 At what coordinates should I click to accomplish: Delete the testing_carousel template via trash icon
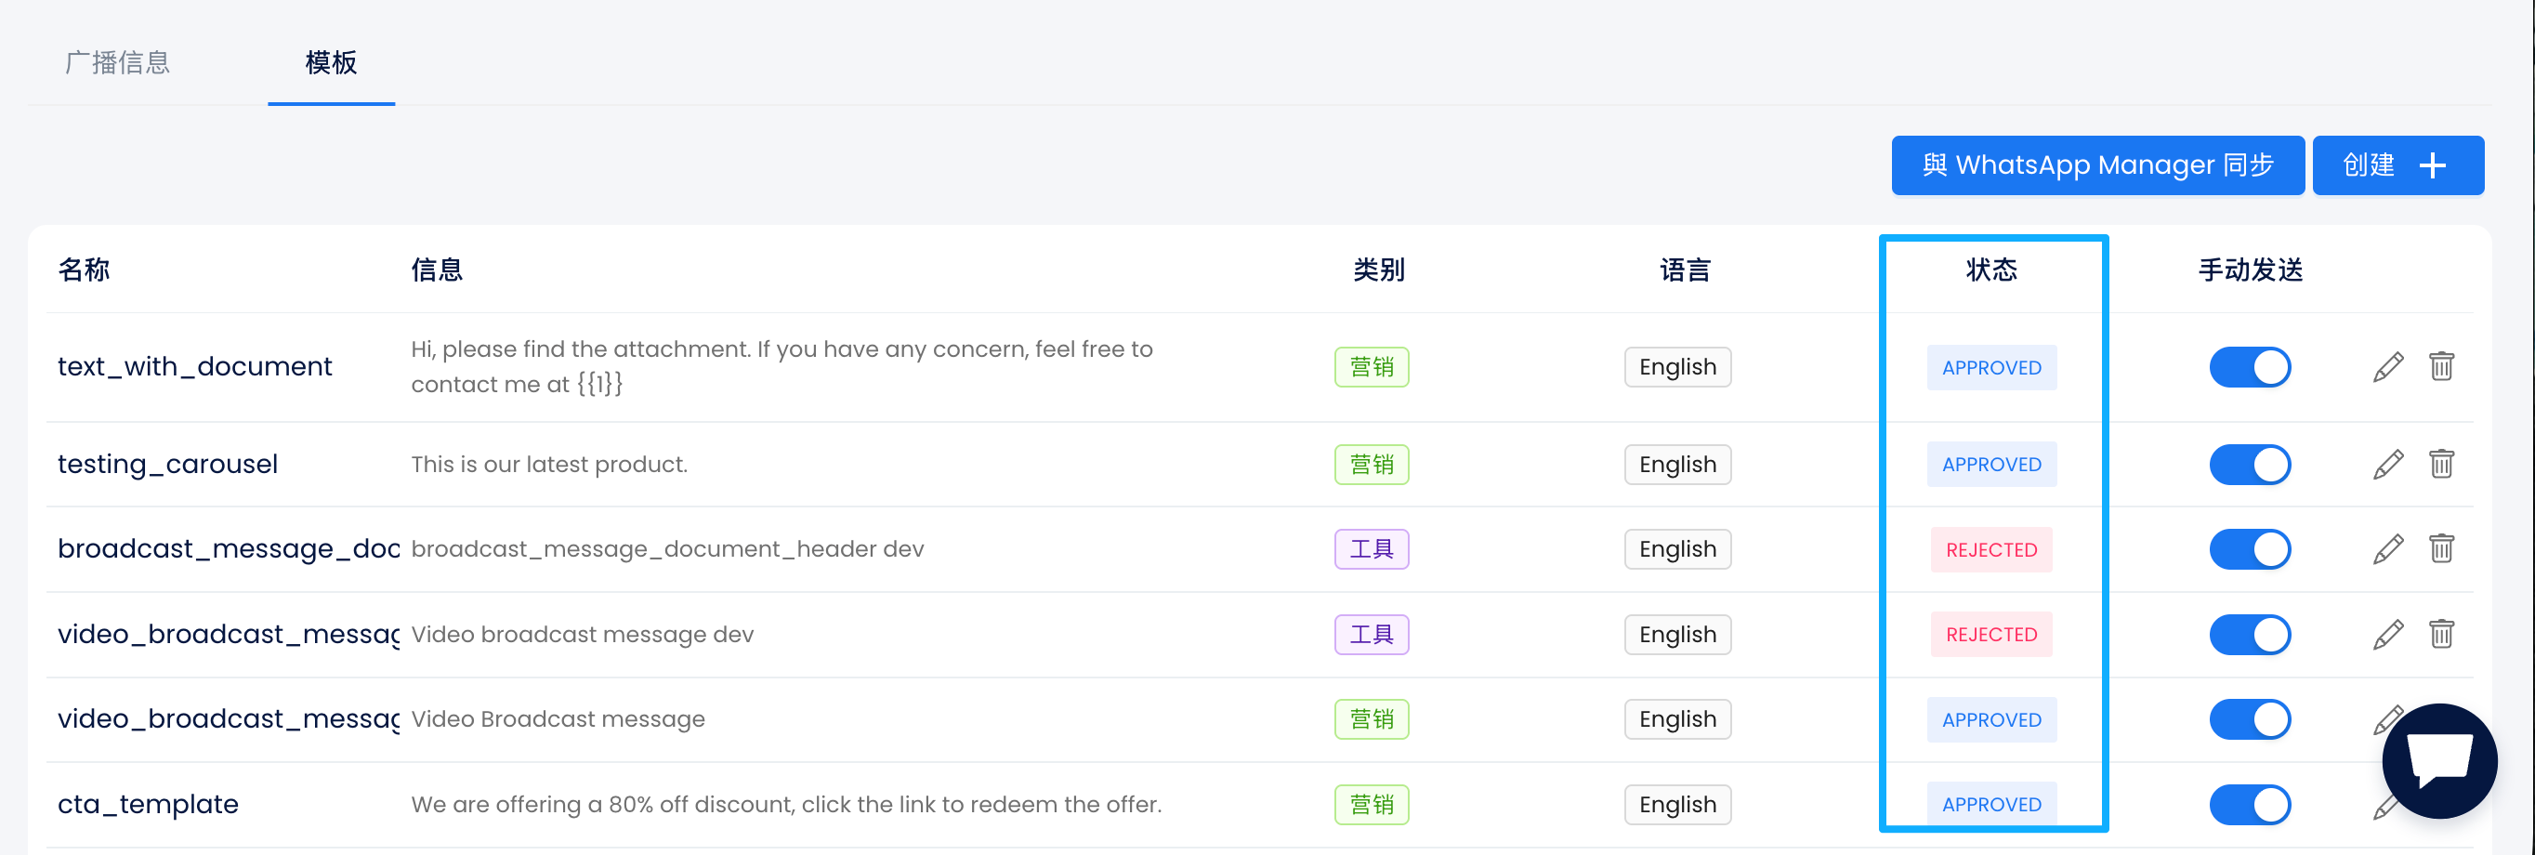pyautogui.click(x=2440, y=465)
